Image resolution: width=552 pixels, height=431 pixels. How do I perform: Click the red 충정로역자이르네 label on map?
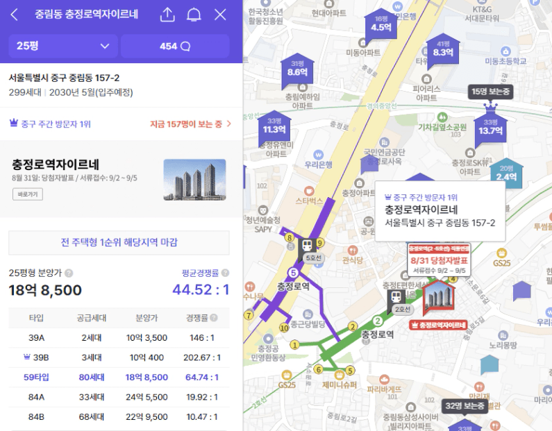(x=438, y=325)
